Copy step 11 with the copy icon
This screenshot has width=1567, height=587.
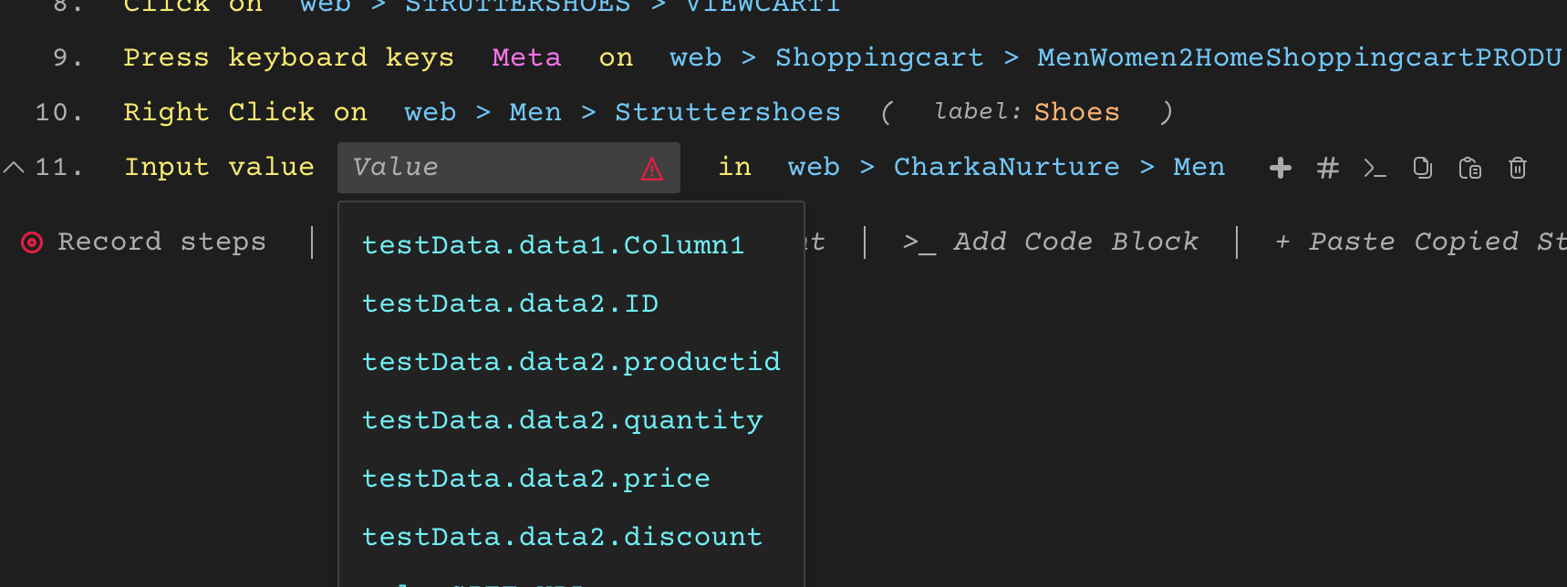click(1423, 168)
